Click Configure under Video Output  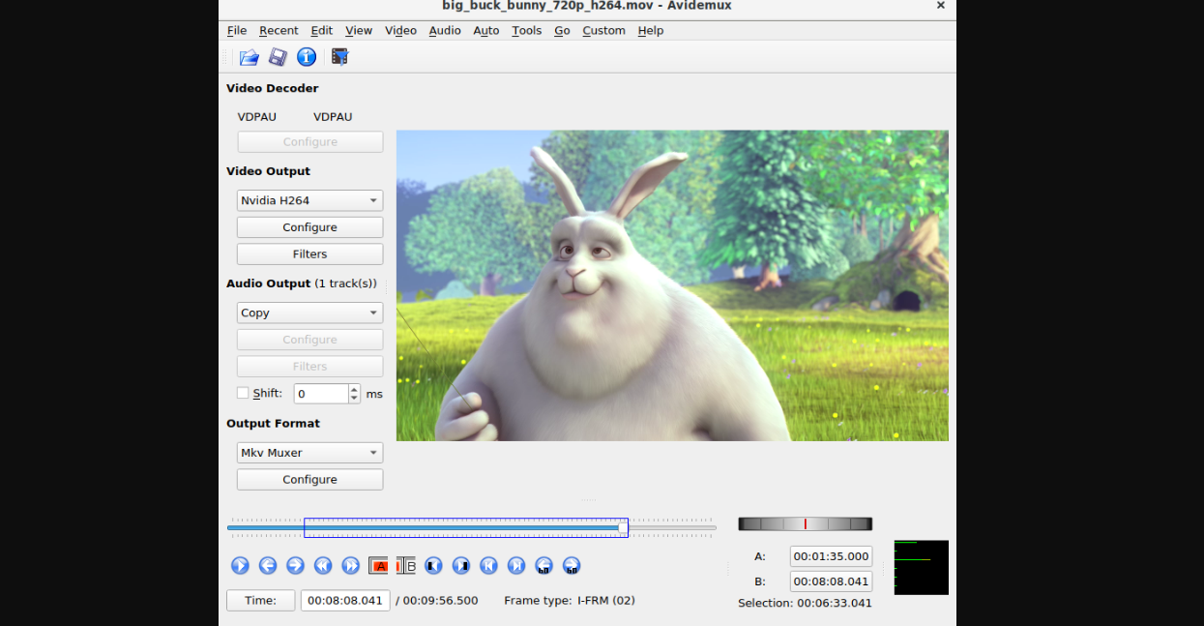pyautogui.click(x=309, y=227)
